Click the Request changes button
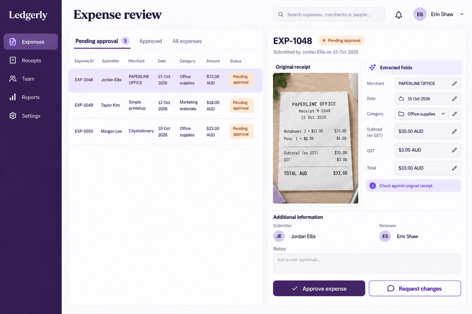This screenshot has width=472, height=314. point(415,288)
